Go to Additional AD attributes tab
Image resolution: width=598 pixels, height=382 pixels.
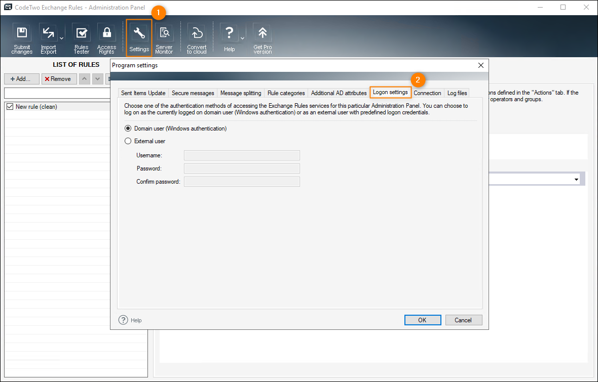(339, 93)
